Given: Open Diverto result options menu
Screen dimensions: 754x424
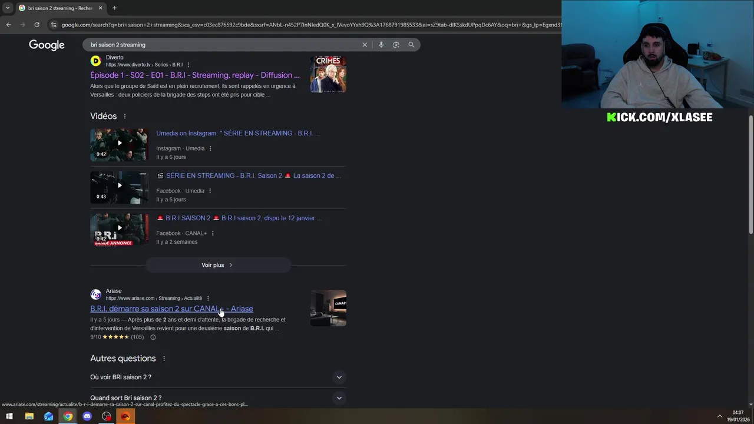Looking at the screenshot, I should [x=188, y=65].
